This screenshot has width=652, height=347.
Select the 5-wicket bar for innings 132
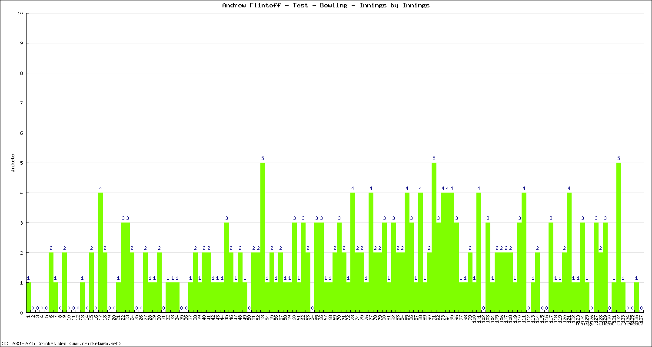[619, 238]
